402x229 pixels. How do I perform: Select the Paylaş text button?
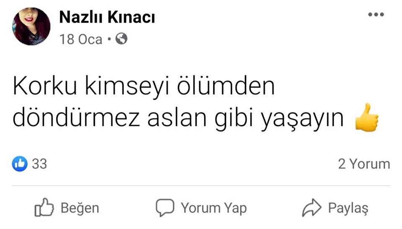pyautogui.click(x=348, y=208)
